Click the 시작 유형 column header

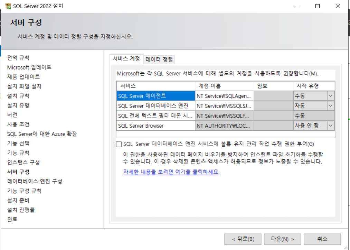(314, 86)
